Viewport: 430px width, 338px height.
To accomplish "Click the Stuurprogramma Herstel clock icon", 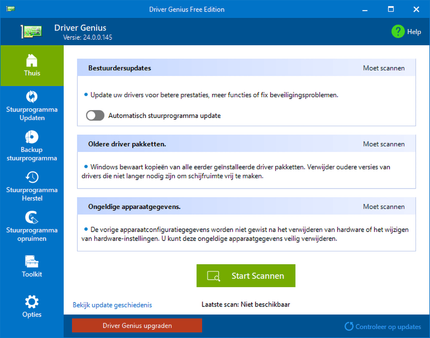I will click(x=32, y=177).
